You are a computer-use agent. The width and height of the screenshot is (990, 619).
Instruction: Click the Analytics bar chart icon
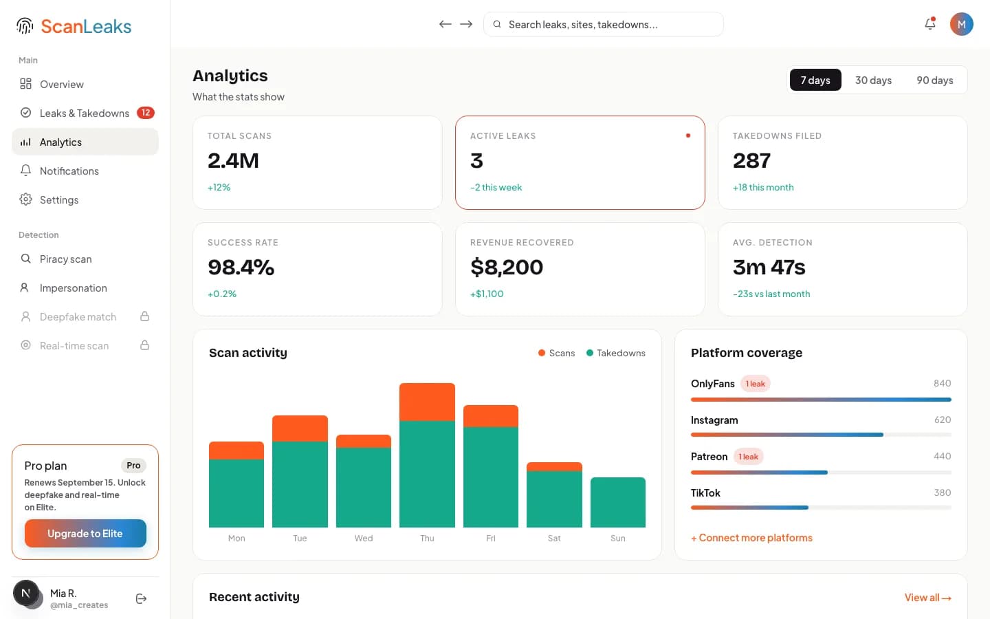click(25, 142)
